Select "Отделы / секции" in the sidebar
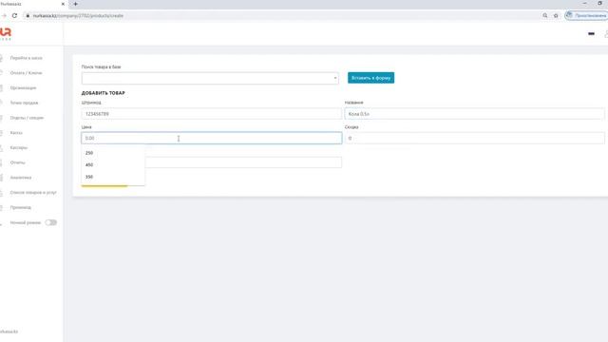The height and width of the screenshot is (342, 608). 27,118
